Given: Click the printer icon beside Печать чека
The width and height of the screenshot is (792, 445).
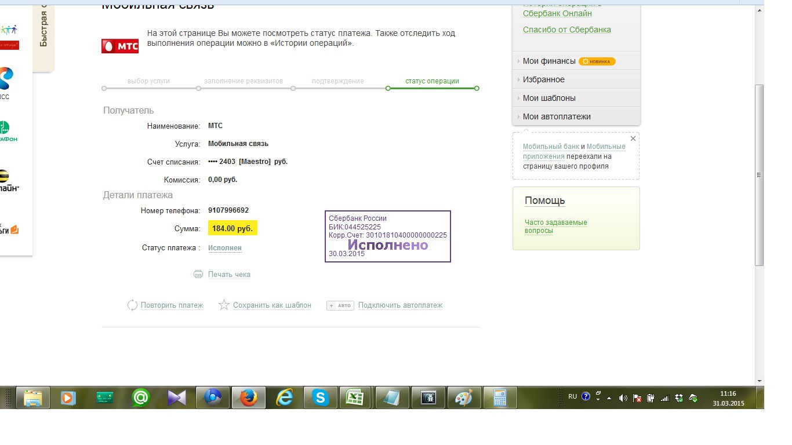Looking at the screenshot, I should pos(198,274).
